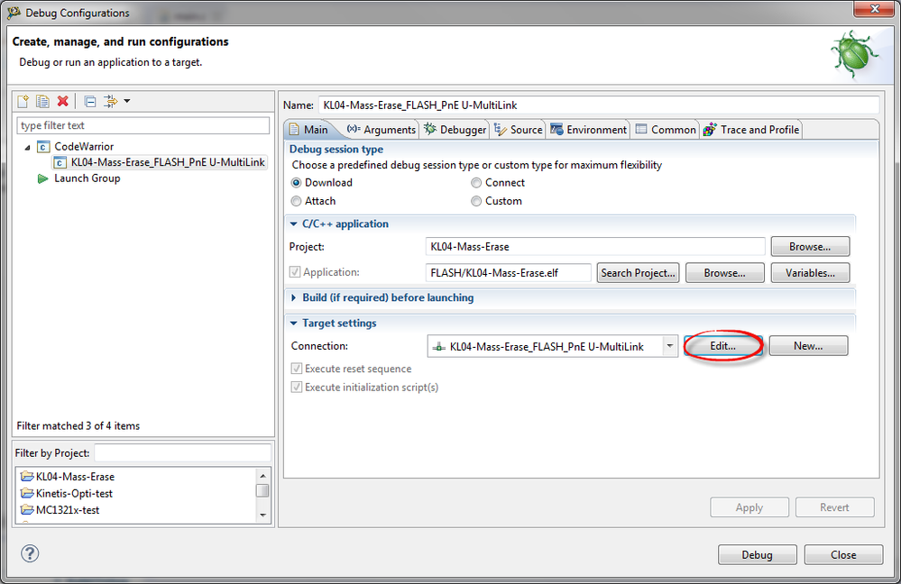Image resolution: width=901 pixels, height=584 pixels.
Task: Toggle the Application checkbox
Action: click(x=295, y=271)
